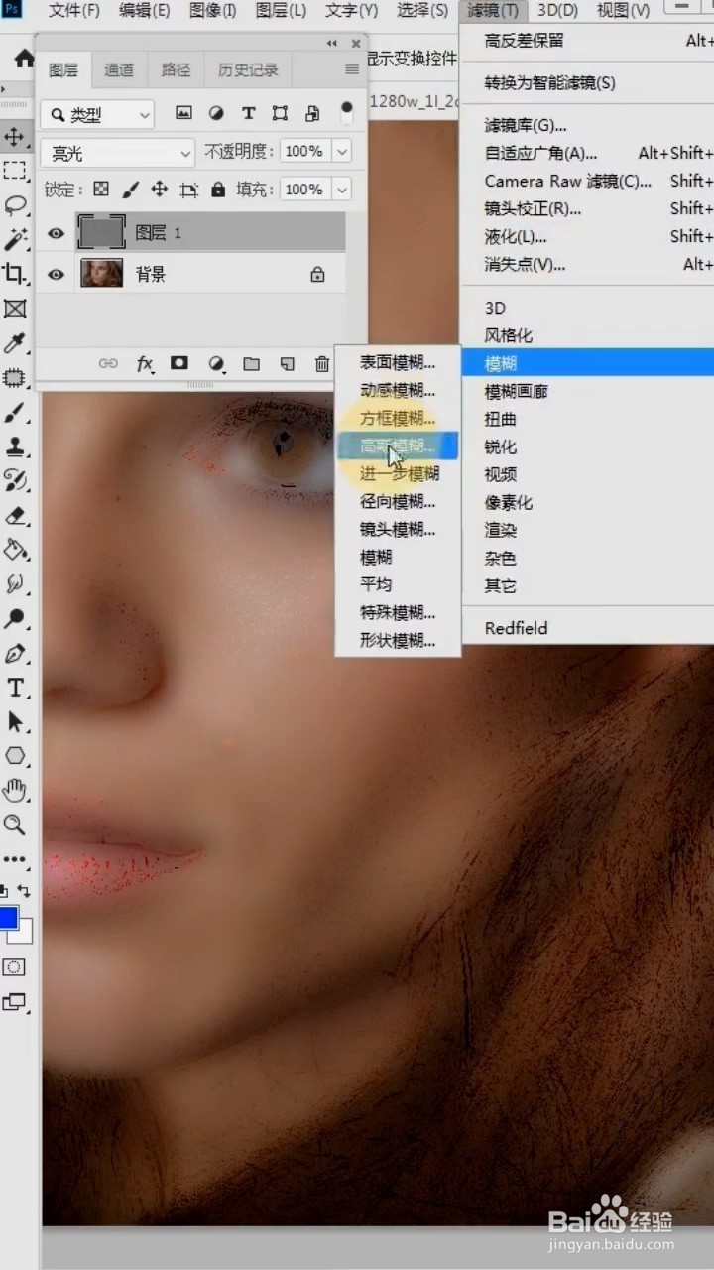714x1270 pixels.
Task: Toggle layer filtering switch on/off
Action: tap(346, 111)
